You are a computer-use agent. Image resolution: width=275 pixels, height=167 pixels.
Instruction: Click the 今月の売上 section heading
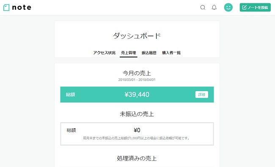(137, 73)
